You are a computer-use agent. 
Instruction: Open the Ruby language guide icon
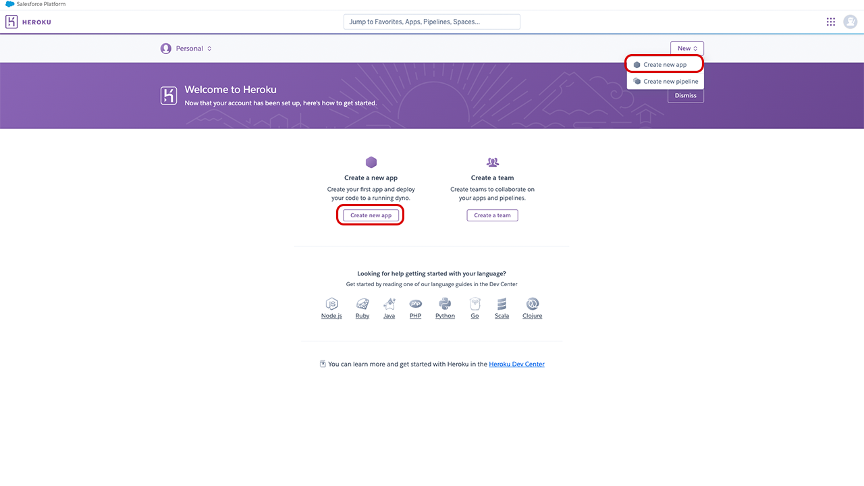[362, 304]
